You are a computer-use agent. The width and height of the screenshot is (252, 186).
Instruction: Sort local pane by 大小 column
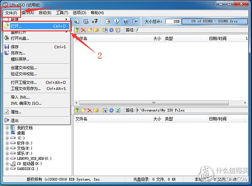coord(150,119)
